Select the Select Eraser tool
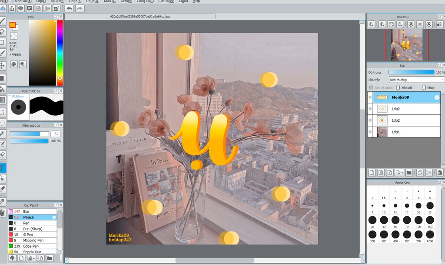Viewport: 445px width, 265px height. (x=2, y=155)
